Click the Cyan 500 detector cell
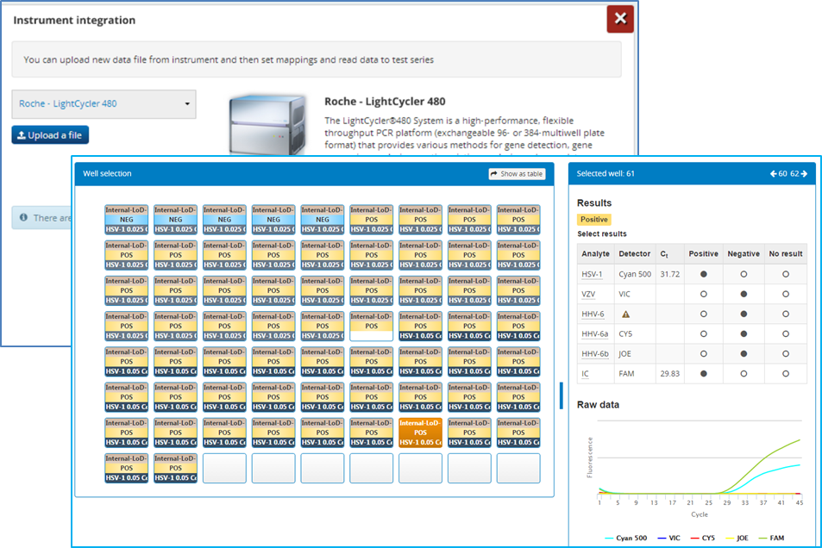 [x=635, y=274]
